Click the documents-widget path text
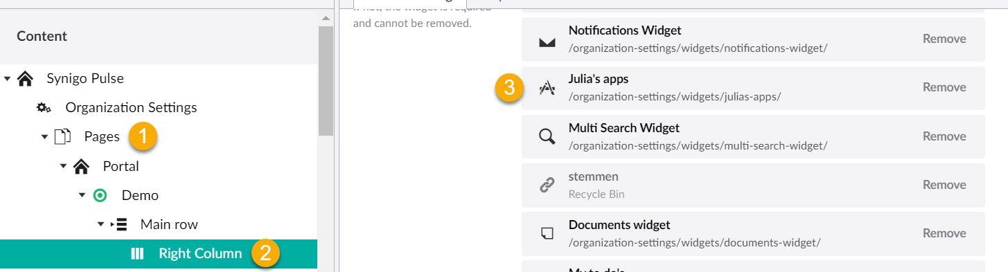The image size is (1008, 272). 694,243
